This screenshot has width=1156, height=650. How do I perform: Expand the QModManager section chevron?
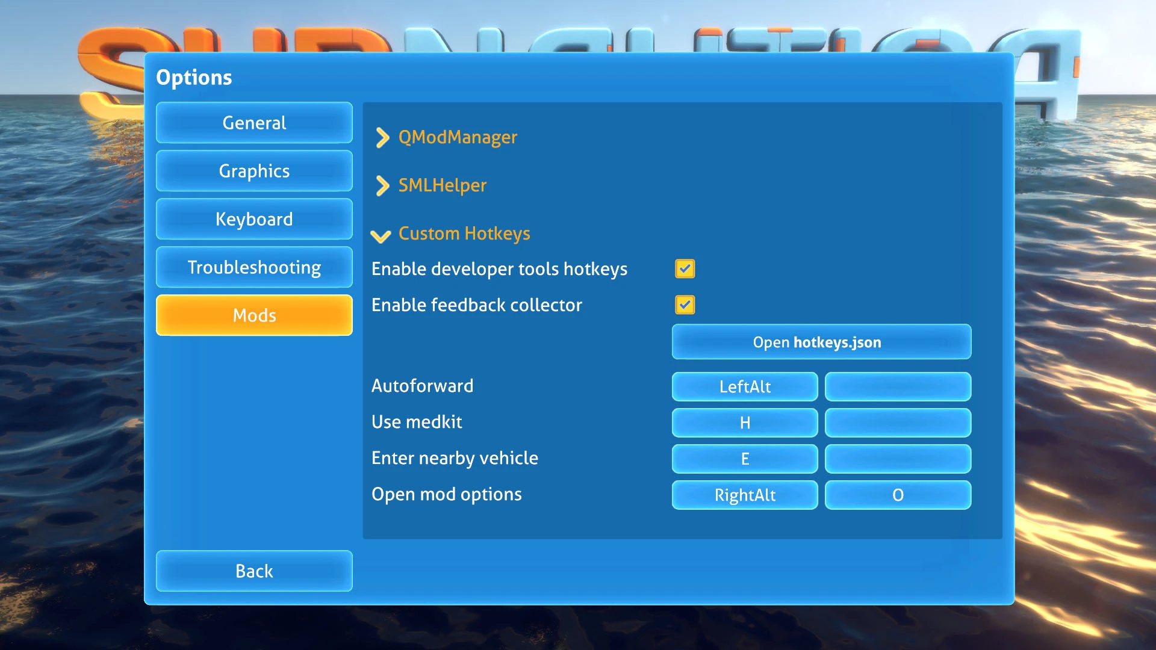(x=382, y=138)
